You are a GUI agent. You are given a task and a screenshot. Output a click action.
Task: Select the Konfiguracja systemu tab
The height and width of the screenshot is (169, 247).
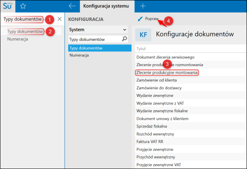(106, 6)
